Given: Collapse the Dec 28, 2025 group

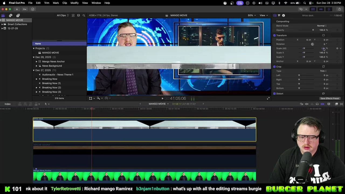Looking at the screenshot, I should point(34,57).
